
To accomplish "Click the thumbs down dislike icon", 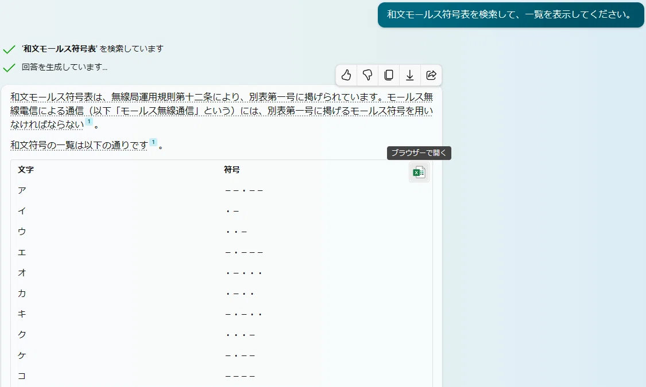I will point(368,75).
